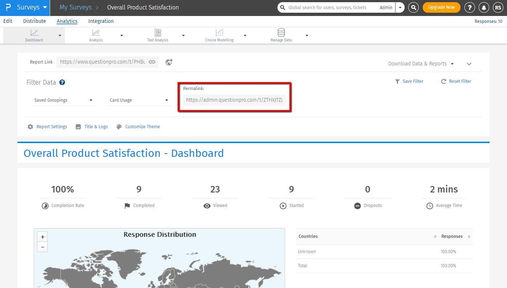507x288 pixels.
Task: Go to the Integration tab
Action: click(x=101, y=21)
